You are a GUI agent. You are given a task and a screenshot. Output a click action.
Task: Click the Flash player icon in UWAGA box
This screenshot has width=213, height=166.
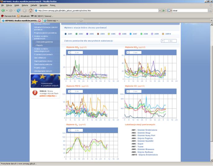click(x=35, y=93)
